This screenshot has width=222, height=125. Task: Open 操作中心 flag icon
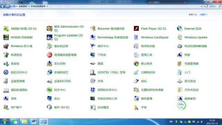coord(93,46)
